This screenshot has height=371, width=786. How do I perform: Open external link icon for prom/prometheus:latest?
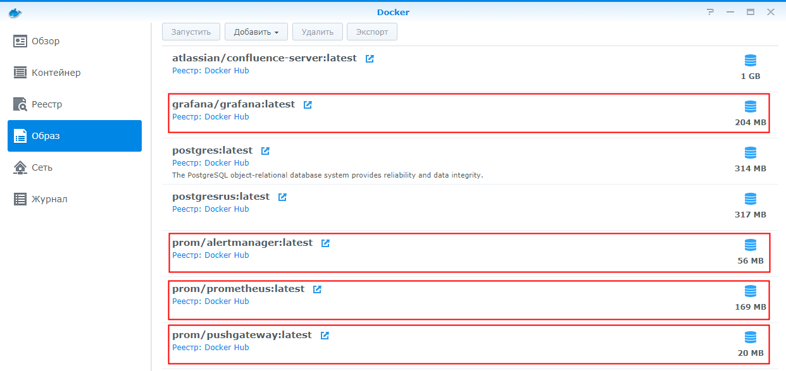point(317,289)
